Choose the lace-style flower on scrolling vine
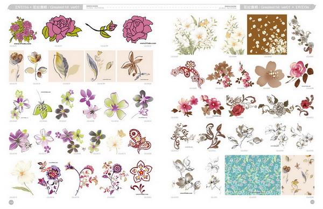Image resolution: width=323 pixels, height=209 pixels. [276, 106]
